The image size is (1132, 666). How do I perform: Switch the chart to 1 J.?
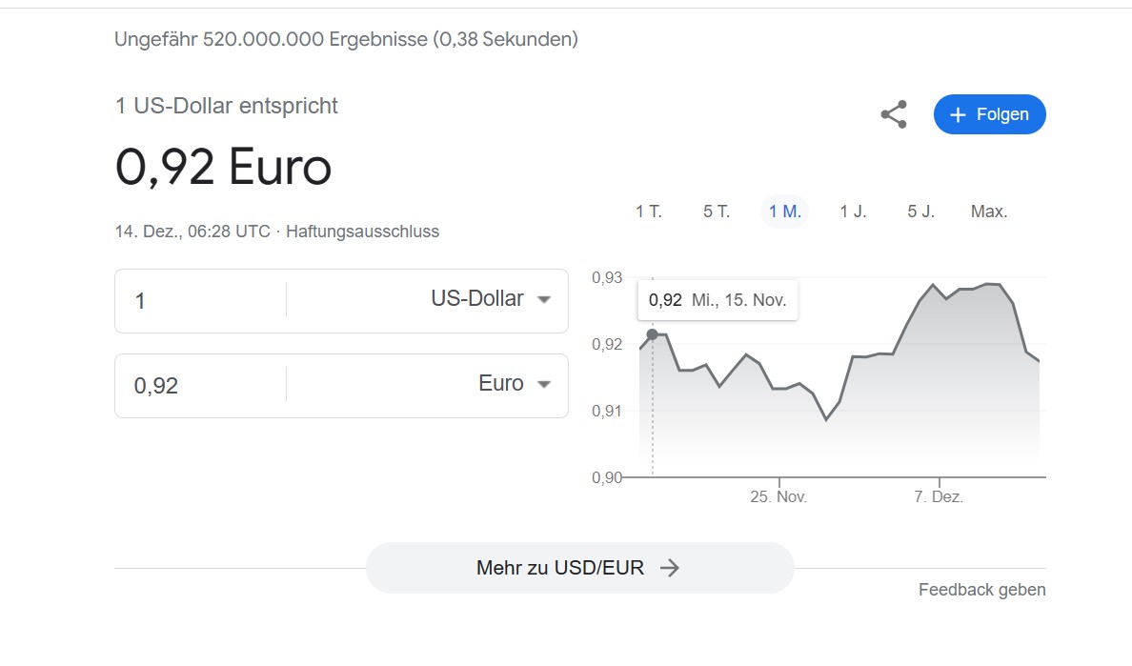tap(853, 212)
